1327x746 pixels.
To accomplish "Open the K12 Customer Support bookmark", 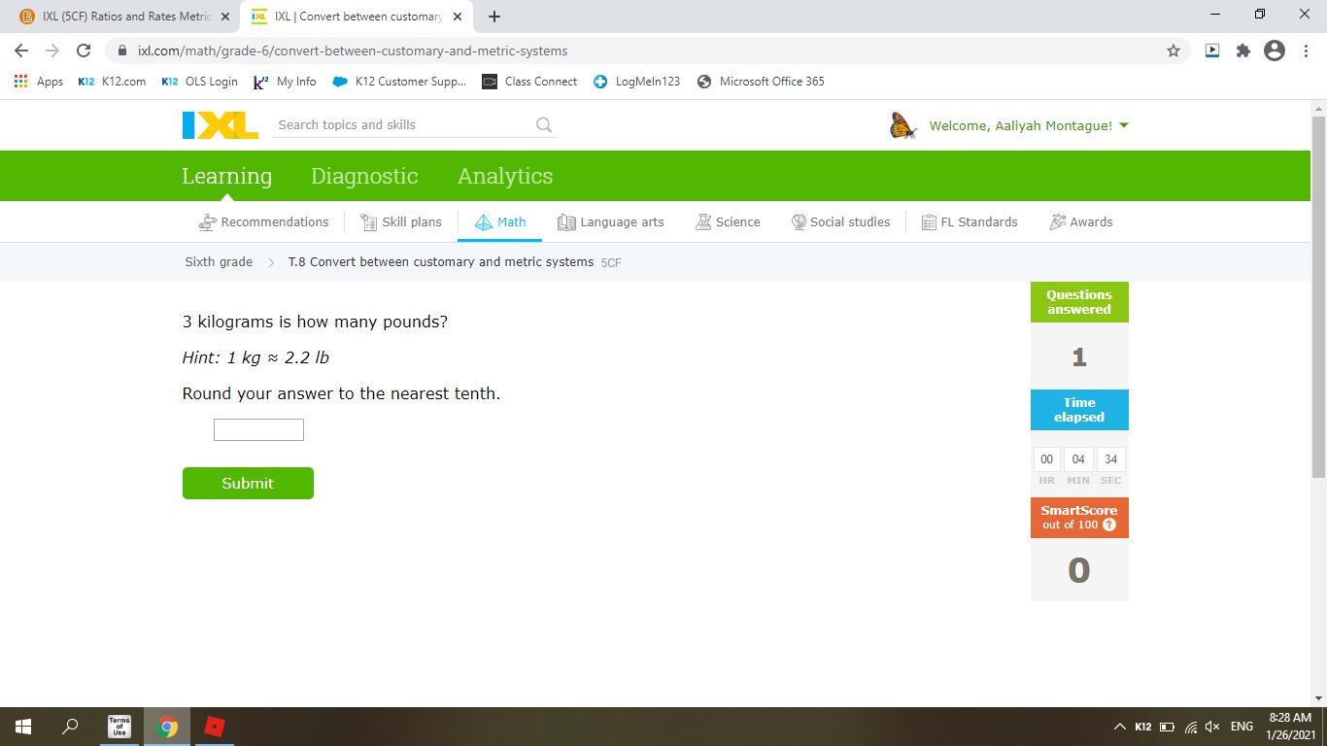I will coord(399,82).
